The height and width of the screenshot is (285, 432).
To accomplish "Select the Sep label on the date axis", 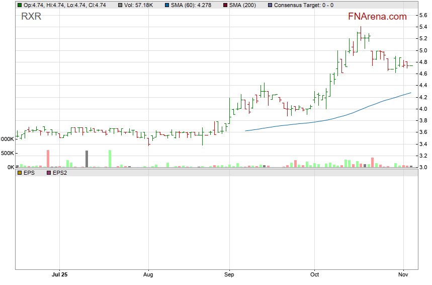I will point(229,275).
